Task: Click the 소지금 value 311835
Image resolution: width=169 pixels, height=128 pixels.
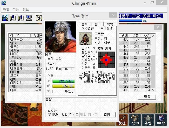Action: point(53,114)
